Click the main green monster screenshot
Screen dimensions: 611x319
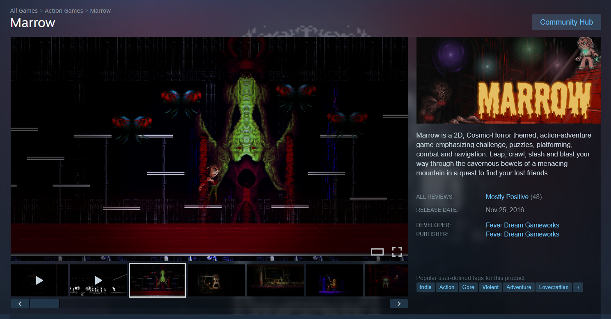pyautogui.click(x=209, y=149)
